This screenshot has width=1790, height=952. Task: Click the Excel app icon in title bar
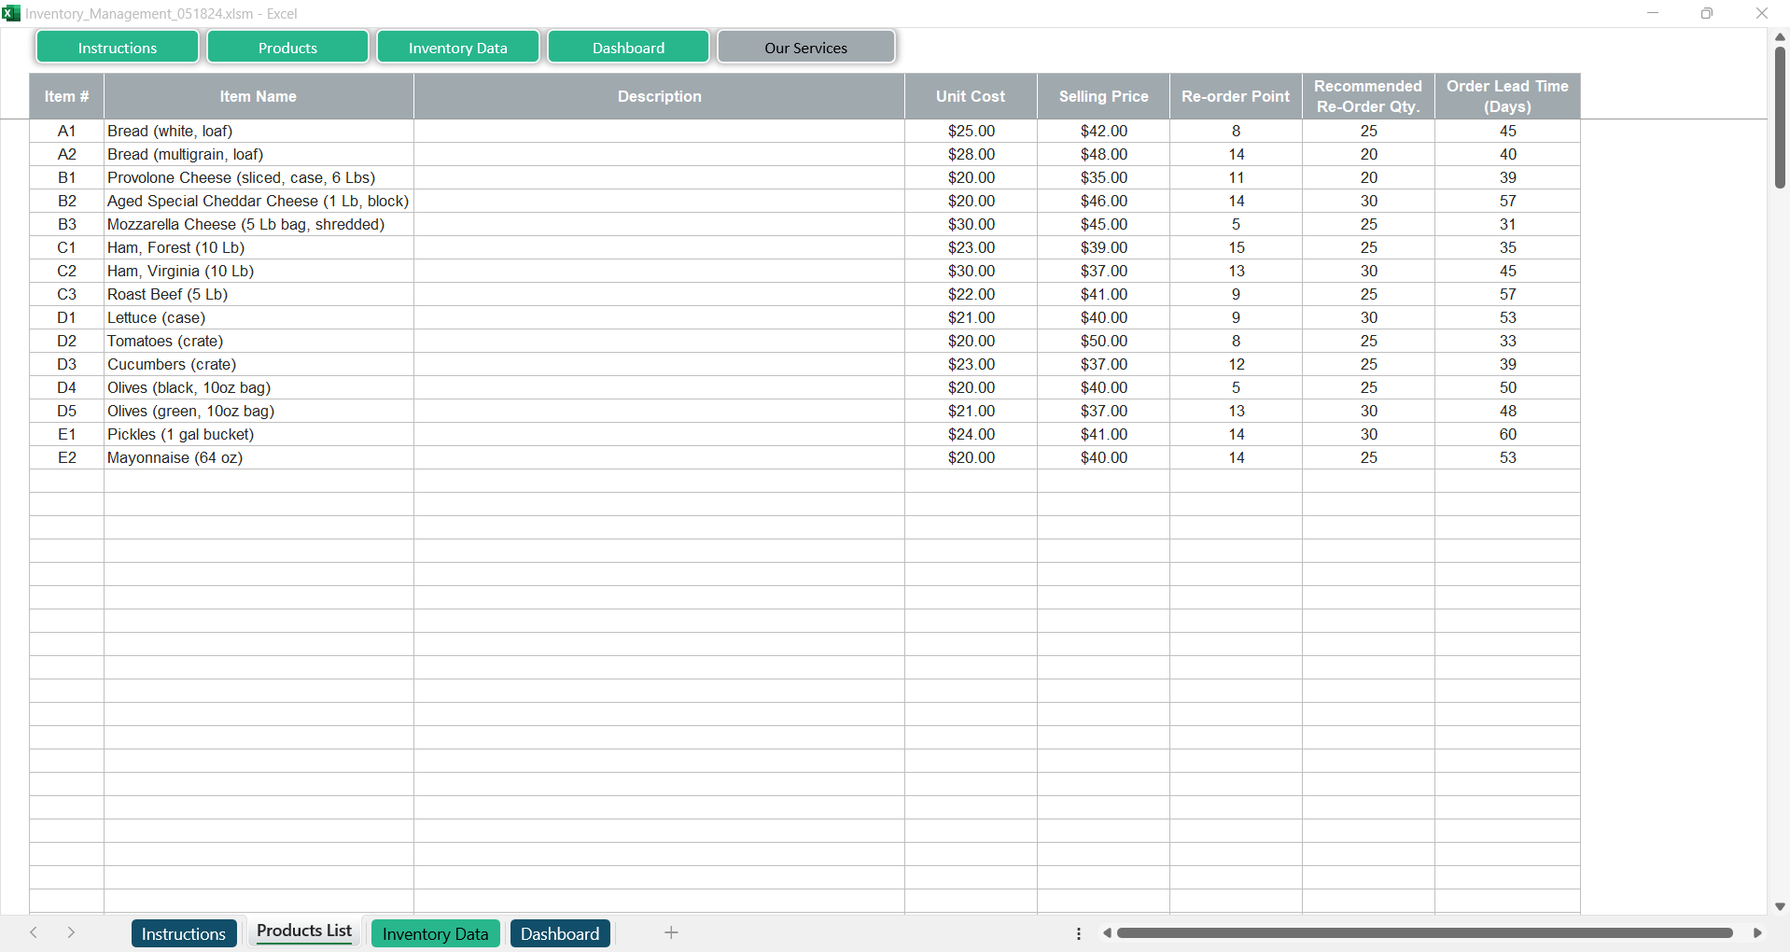point(11,13)
